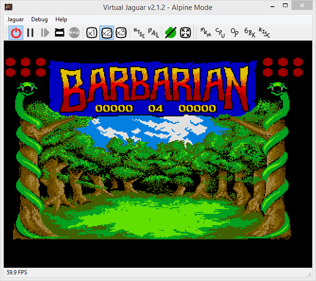Select NTSC video mode
Viewport: 316px width, 281px height.
[x=139, y=33]
